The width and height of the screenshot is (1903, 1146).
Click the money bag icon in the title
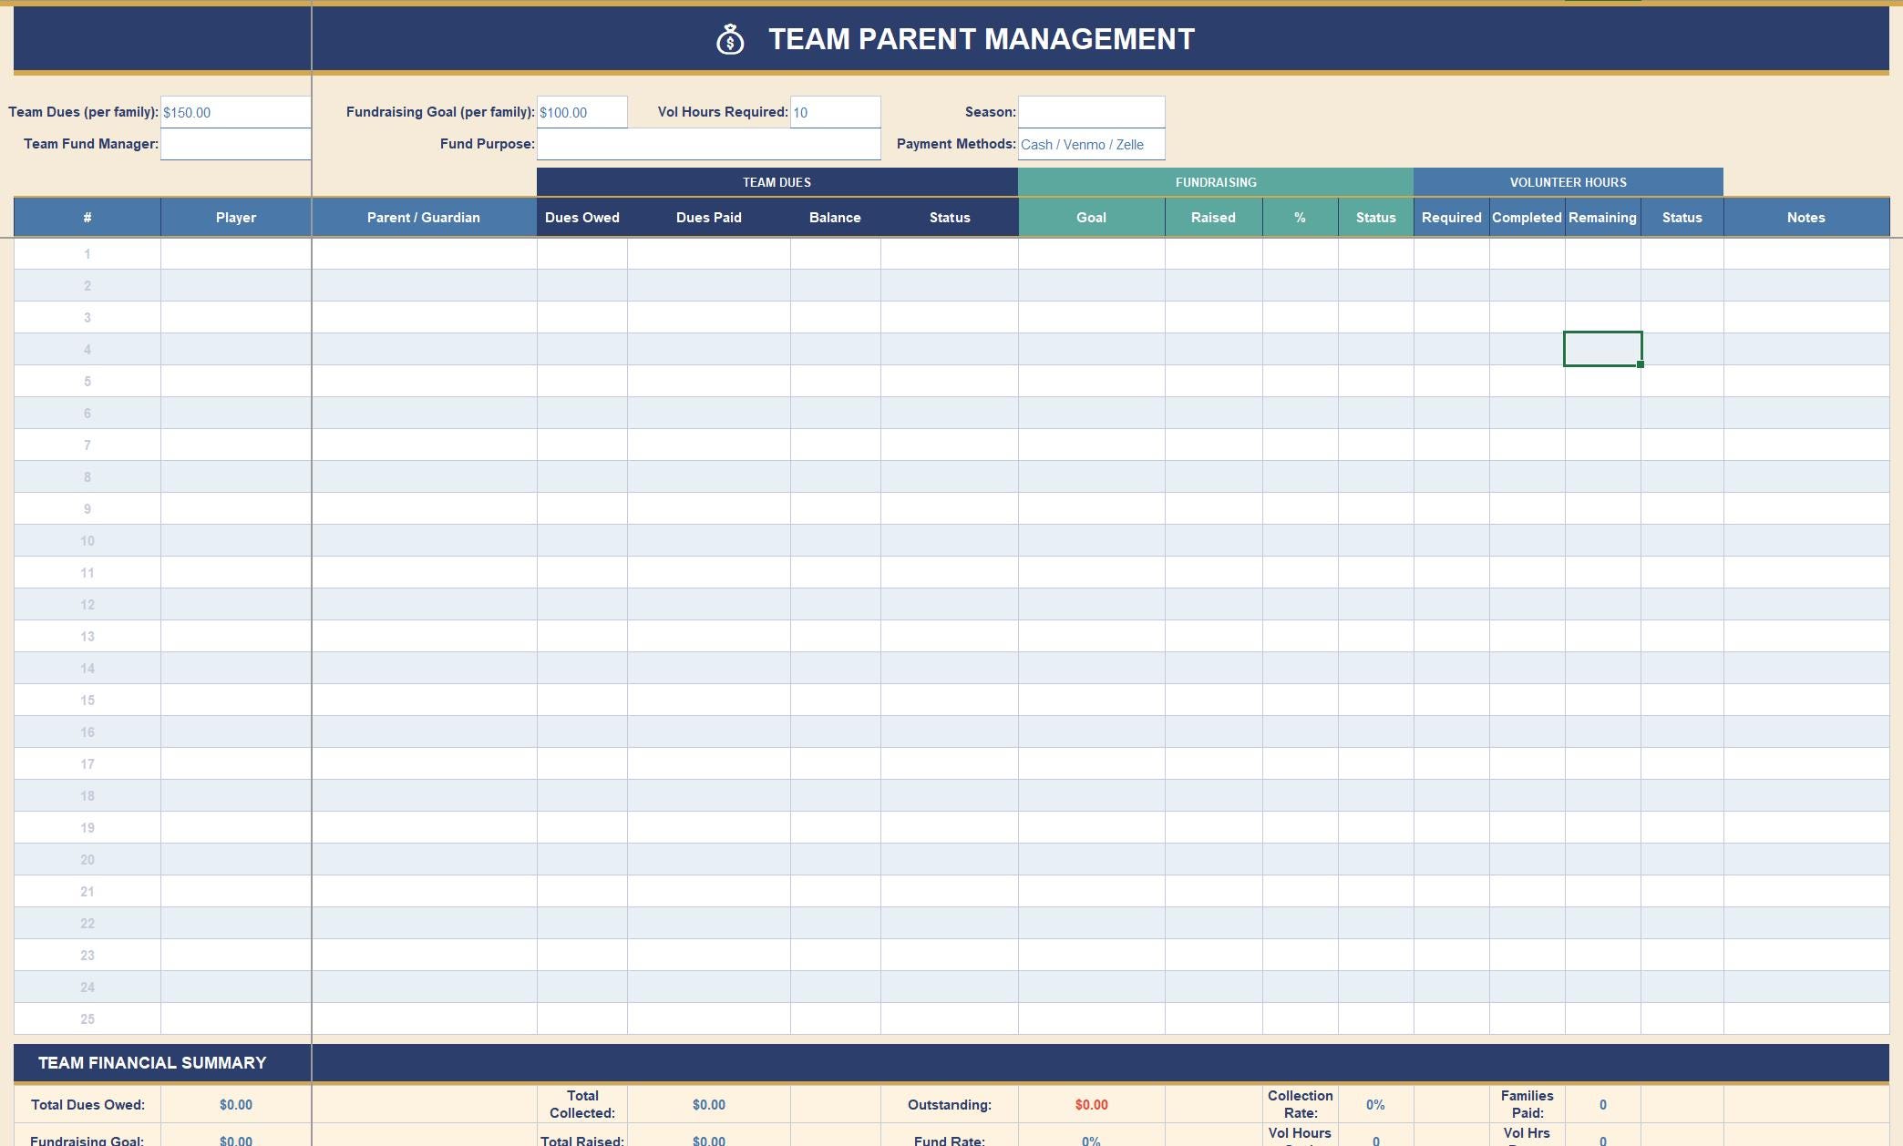[x=730, y=39]
